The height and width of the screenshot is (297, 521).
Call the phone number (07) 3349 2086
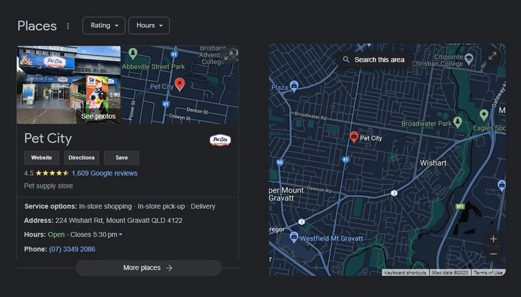pos(72,249)
